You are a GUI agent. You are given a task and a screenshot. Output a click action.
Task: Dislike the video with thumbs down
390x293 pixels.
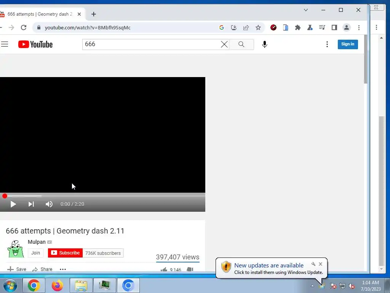pos(190,269)
